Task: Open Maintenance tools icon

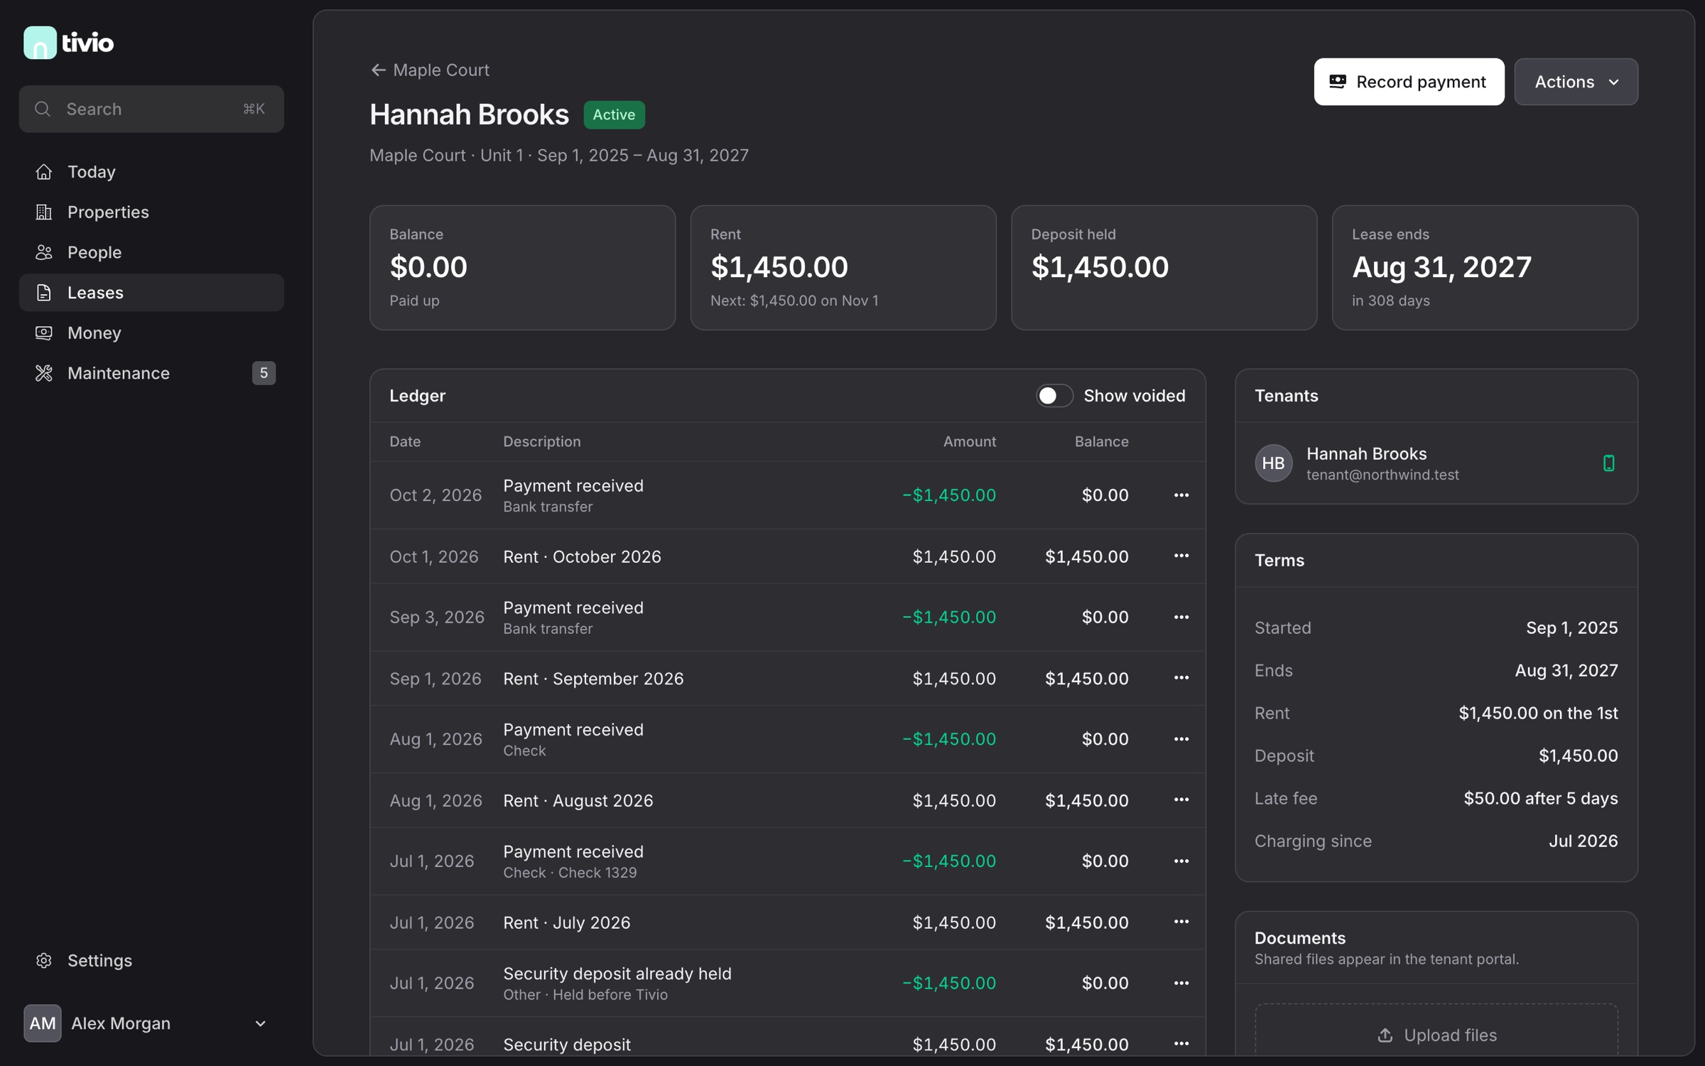Action: (x=44, y=373)
